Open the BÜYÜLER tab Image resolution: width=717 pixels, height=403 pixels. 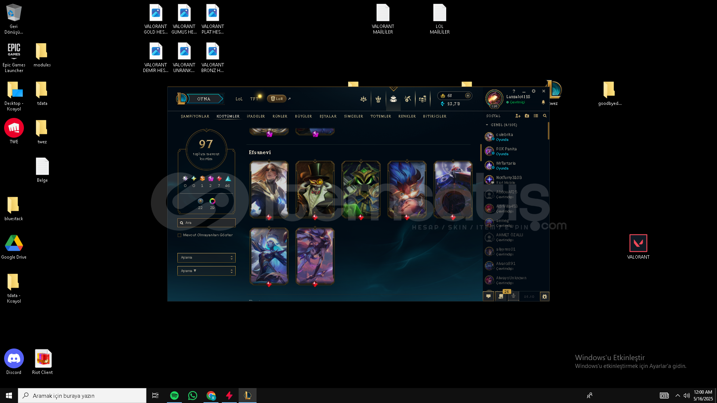[x=303, y=116]
